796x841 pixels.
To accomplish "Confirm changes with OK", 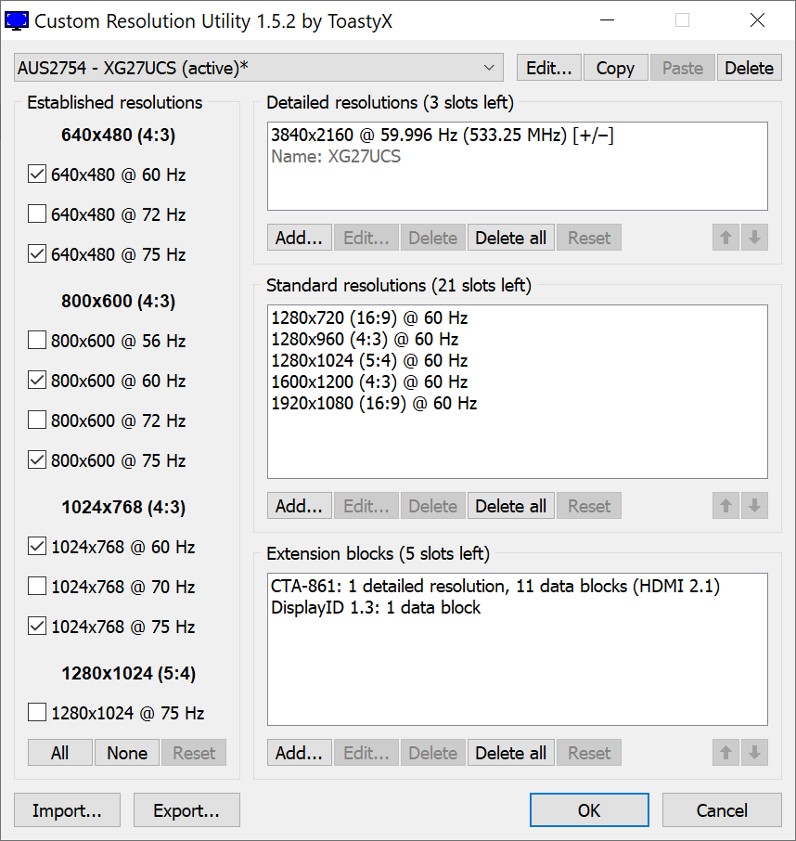I will (589, 809).
